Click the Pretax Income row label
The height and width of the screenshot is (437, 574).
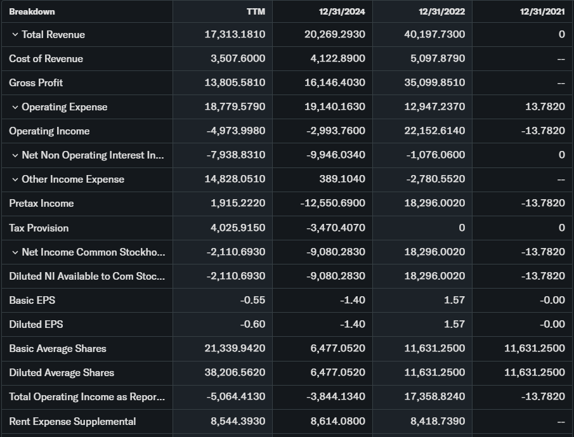[x=41, y=204]
